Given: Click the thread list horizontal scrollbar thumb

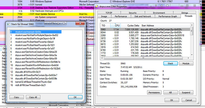Looking at the screenshot, I should pyautogui.click(x=143, y=58).
